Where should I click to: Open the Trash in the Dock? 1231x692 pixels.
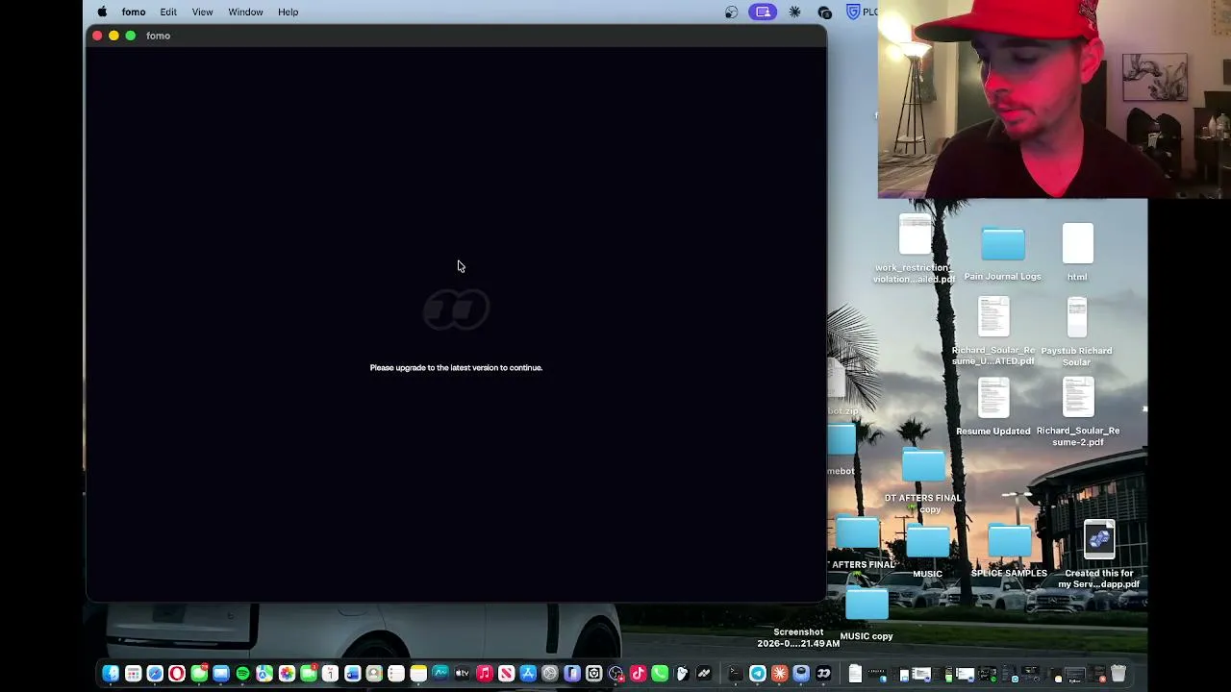(1118, 674)
